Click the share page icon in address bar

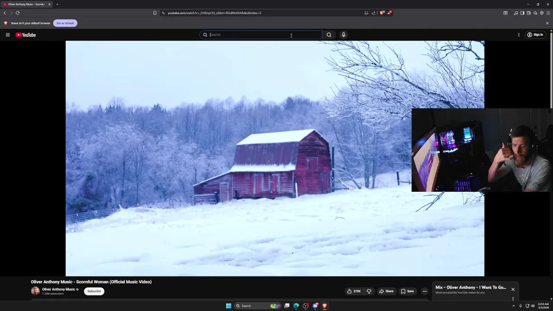coord(374,13)
